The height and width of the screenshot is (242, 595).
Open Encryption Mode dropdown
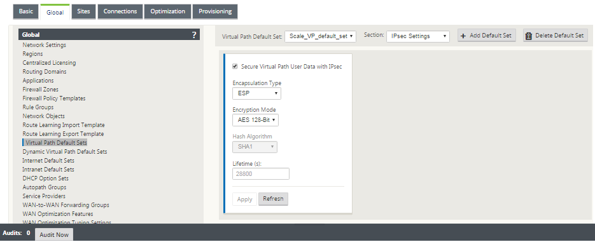coord(255,120)
